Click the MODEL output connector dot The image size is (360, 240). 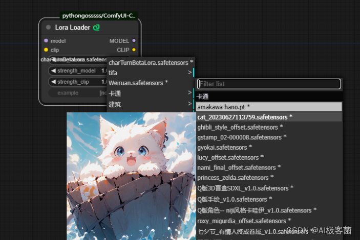pyautogui.click(x=134, y=40)
